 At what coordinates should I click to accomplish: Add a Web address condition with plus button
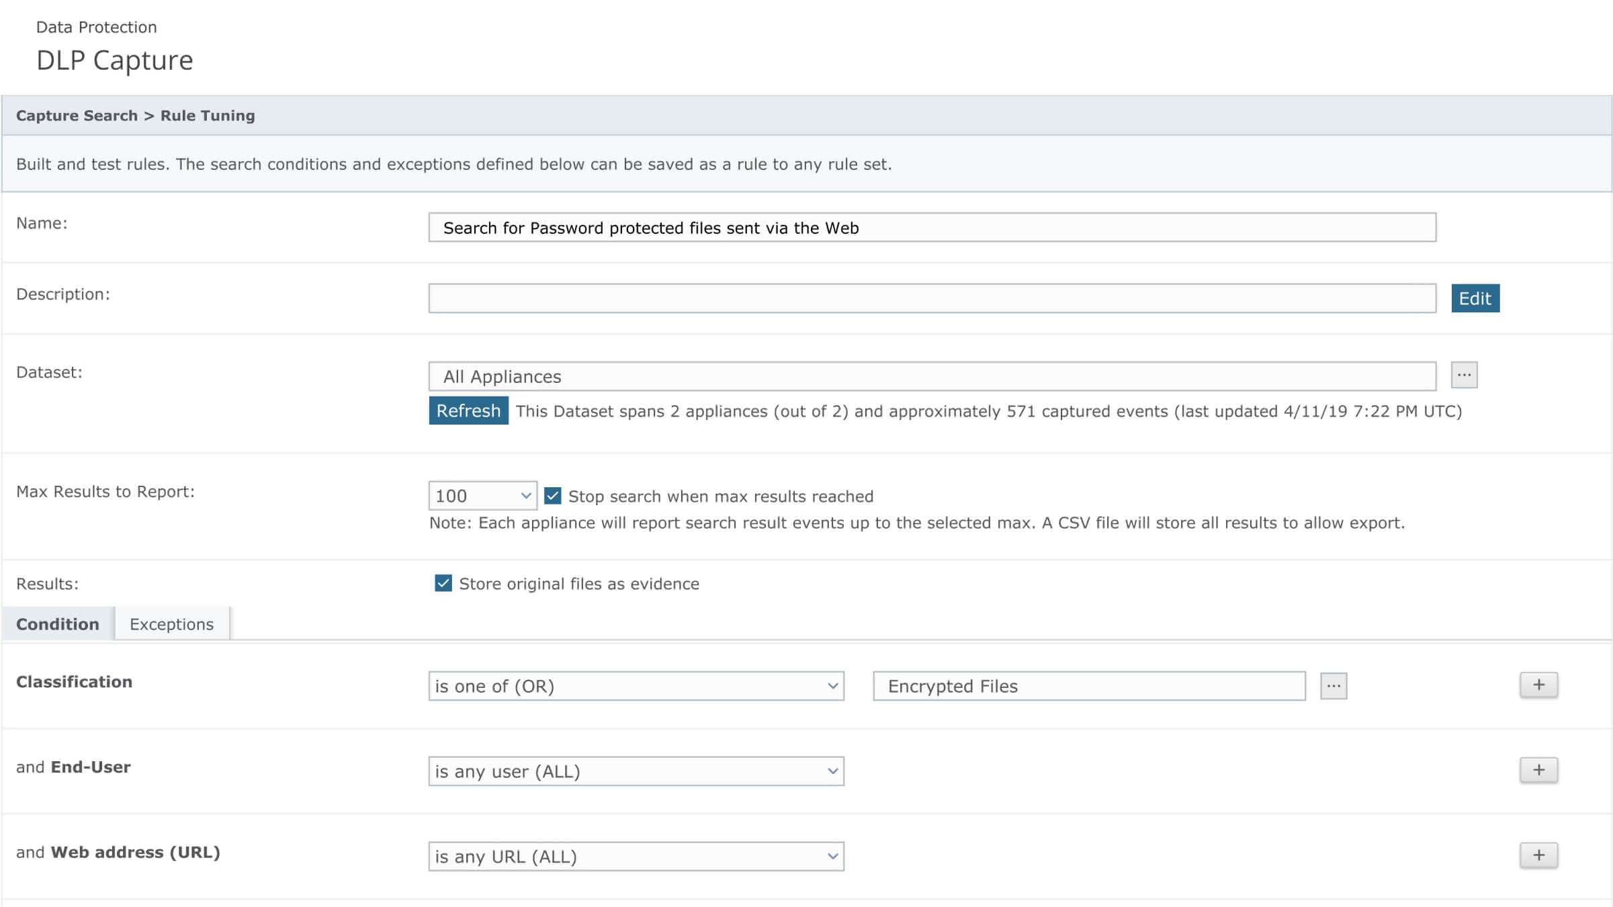point(1538,855)
